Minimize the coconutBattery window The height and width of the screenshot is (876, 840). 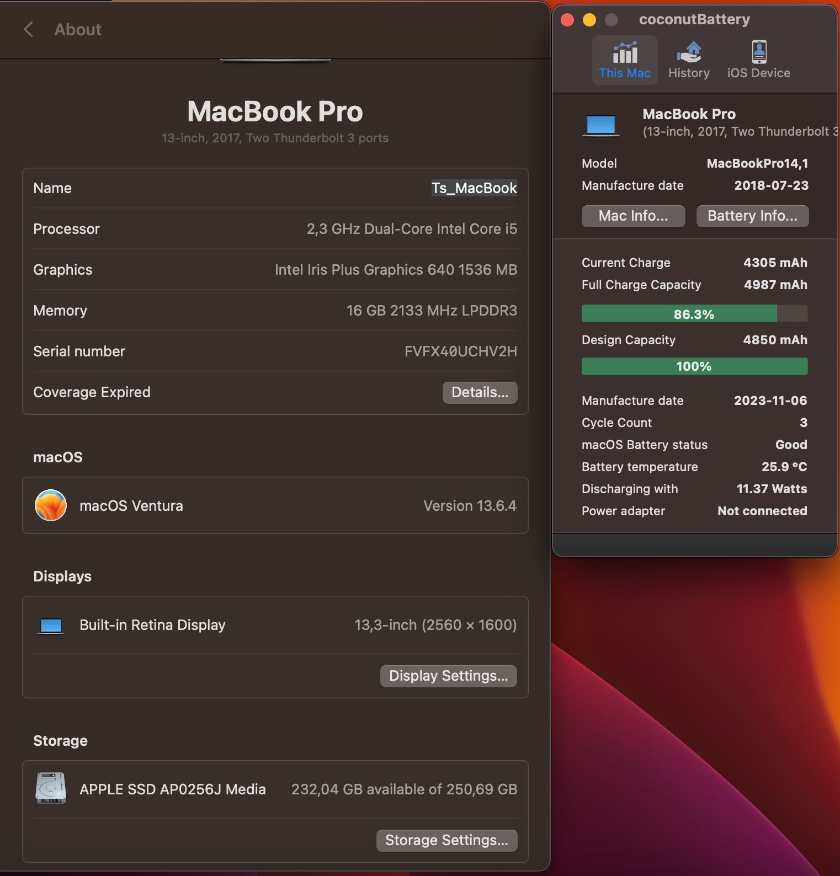[589, 20]
